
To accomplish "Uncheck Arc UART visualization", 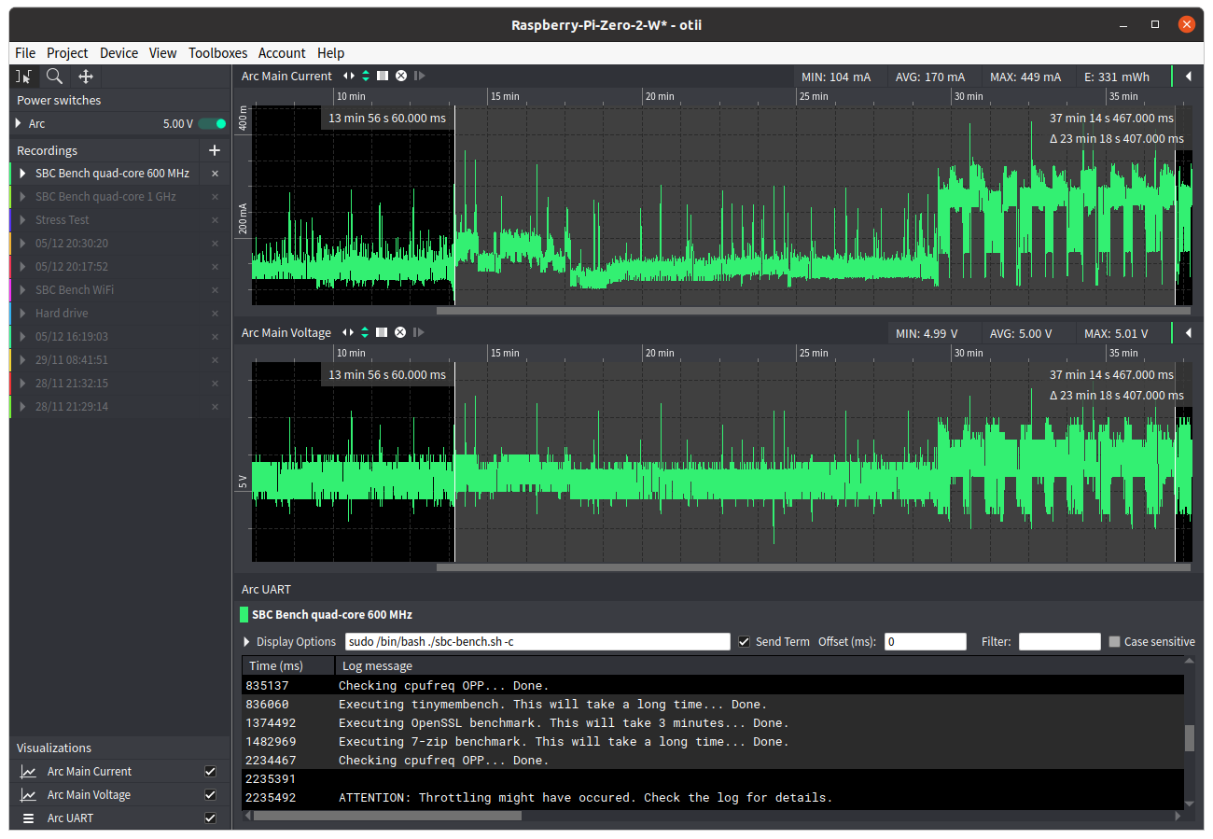I will click(210, 818).
